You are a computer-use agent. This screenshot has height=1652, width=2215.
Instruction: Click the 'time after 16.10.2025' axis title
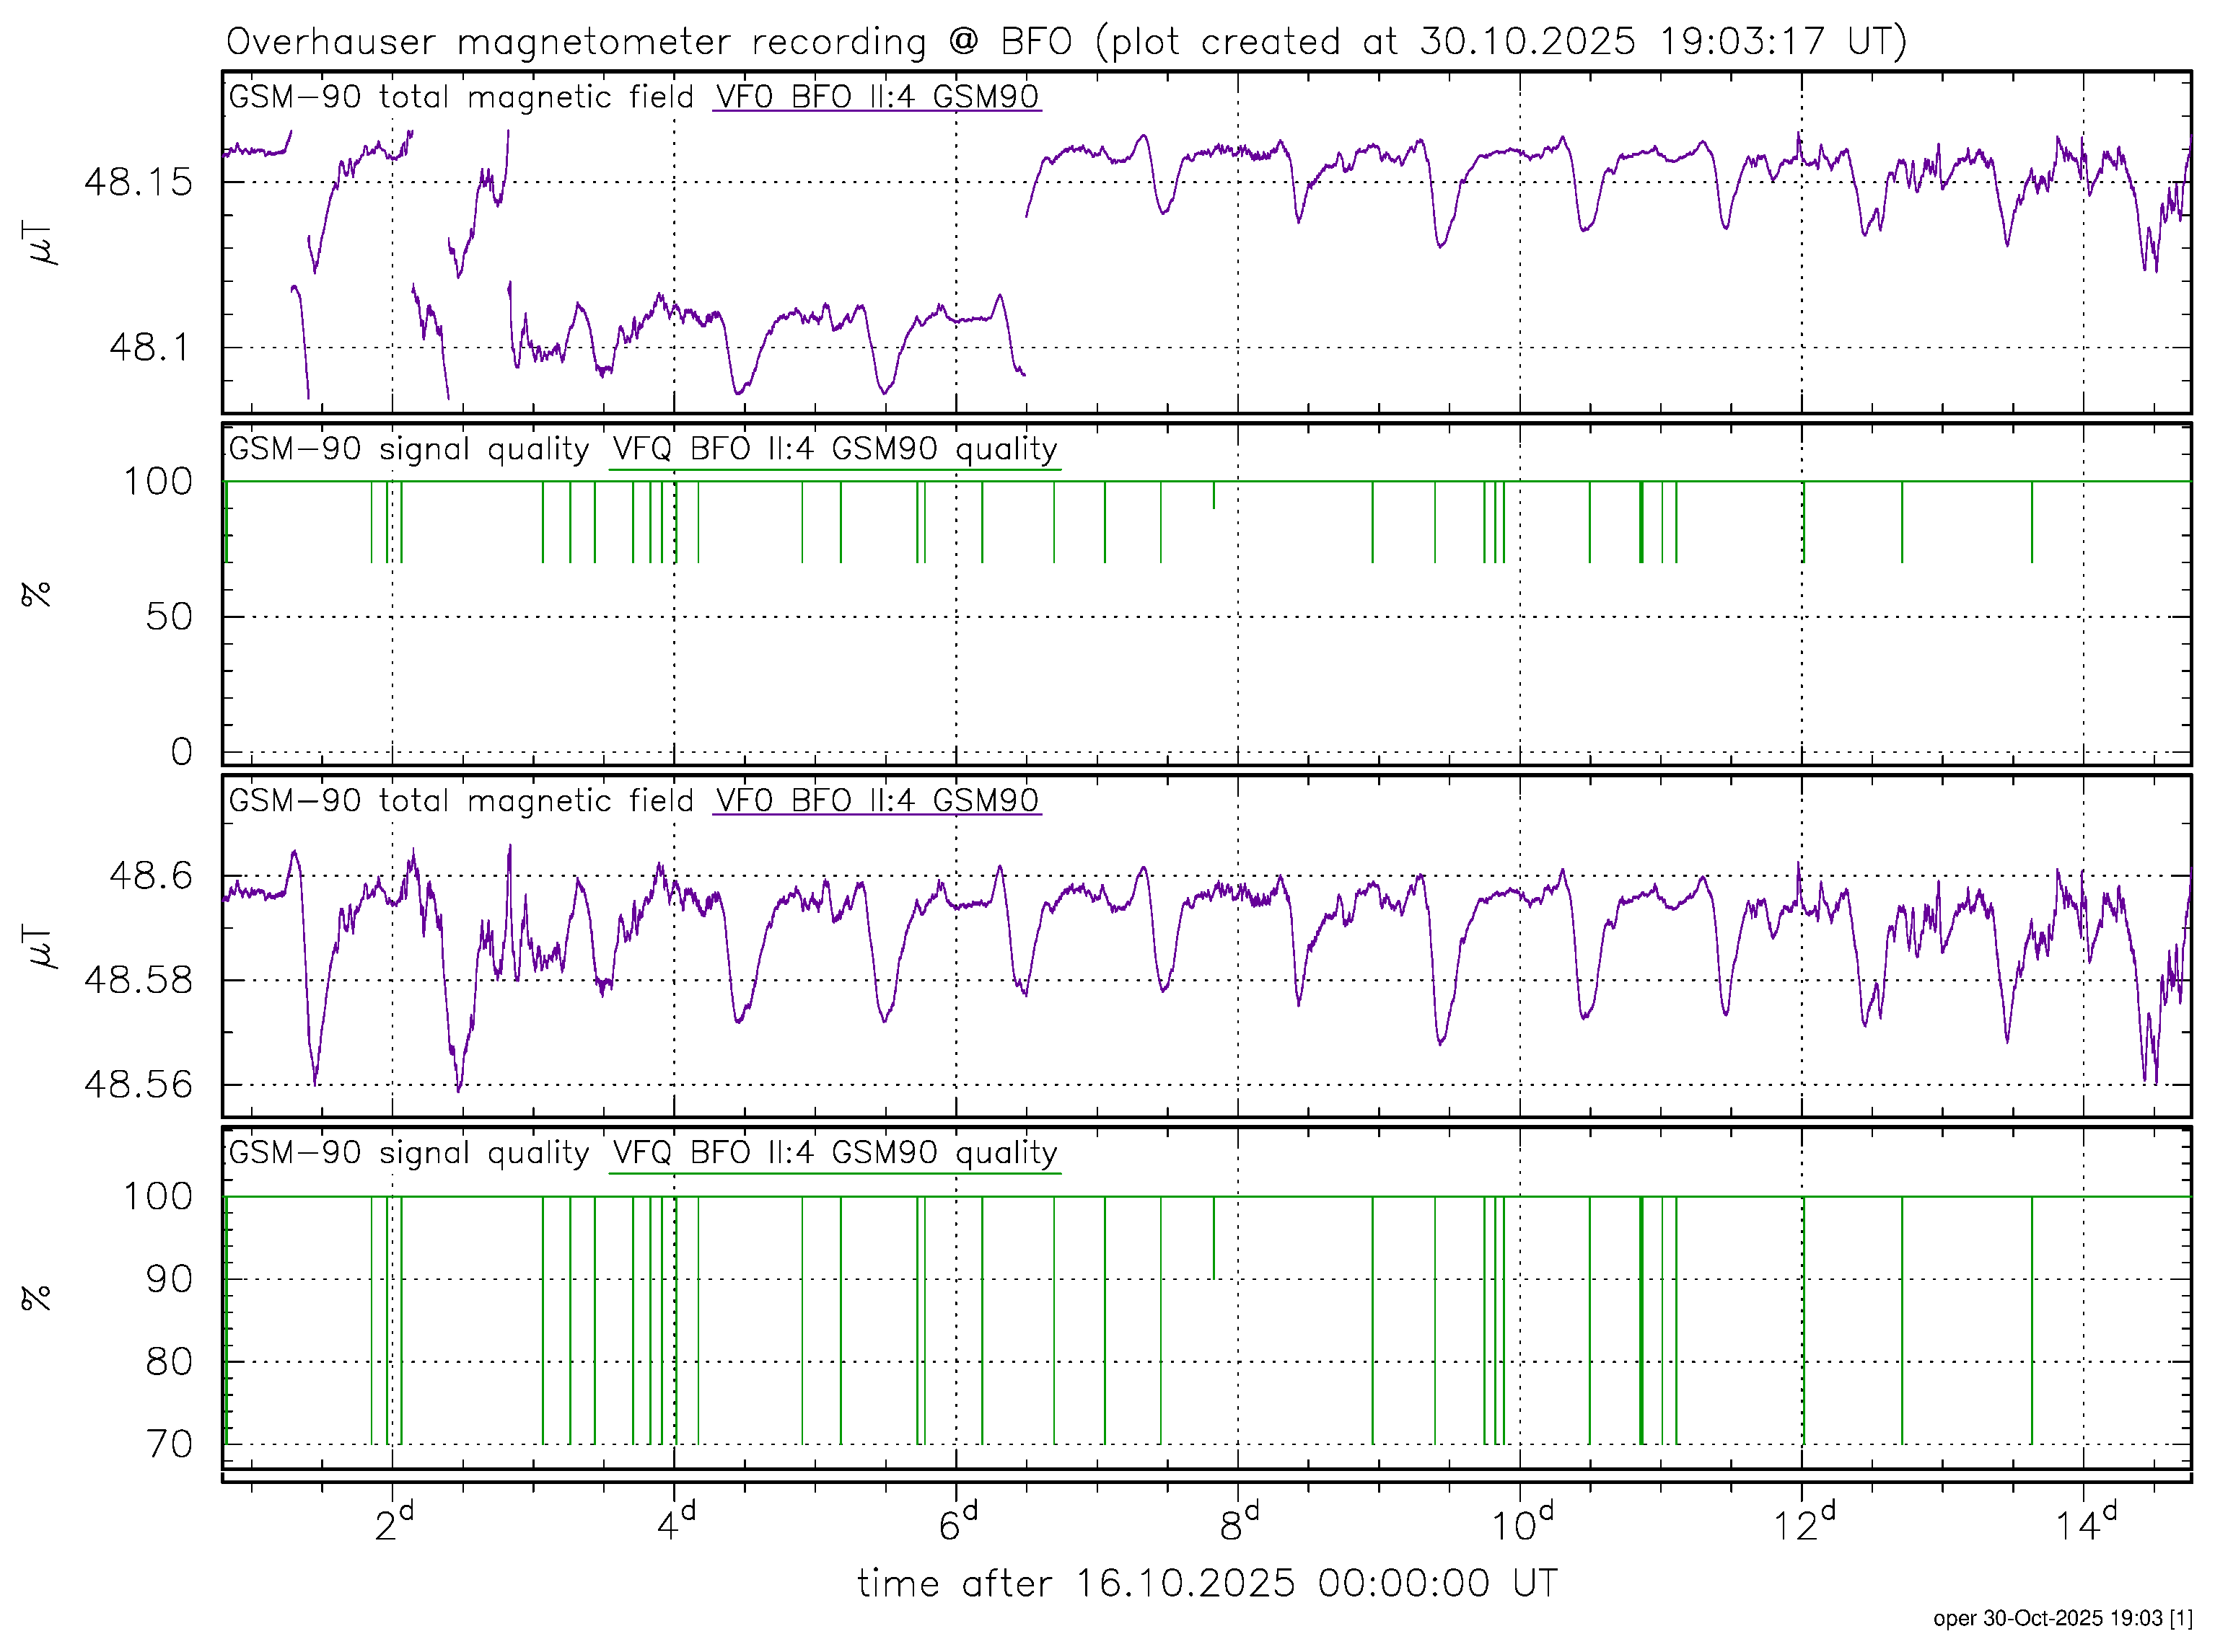pos(1206,1584)
